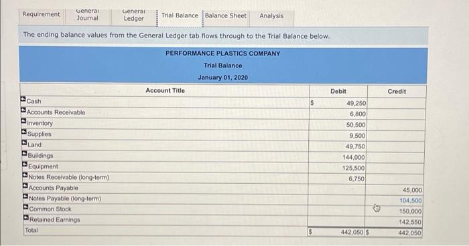The image size is (469, 246).
Task: Click the ending balance instruction text
Action: pyautogui.click(x=176, y=35)
